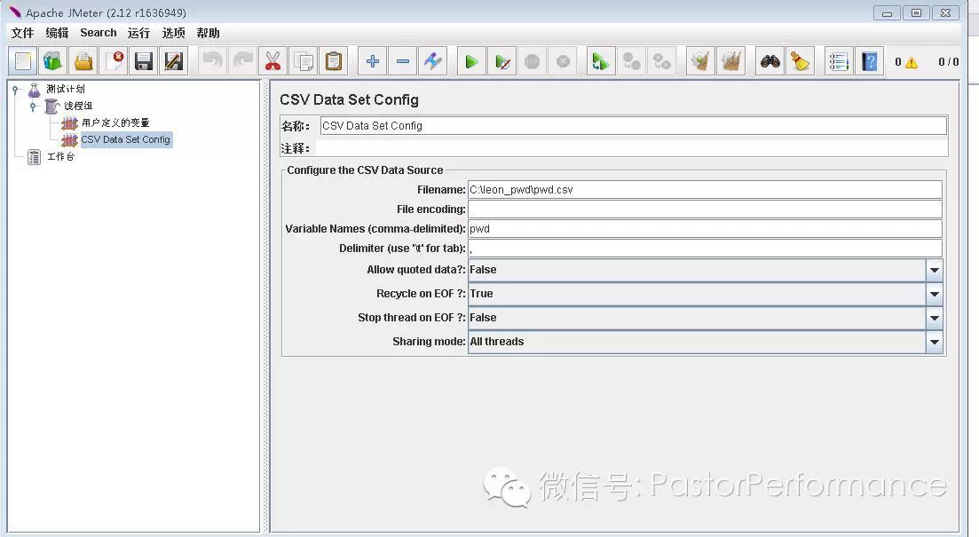
Task: Open Function Helper dialog list icon
Action: pos(839,61)
